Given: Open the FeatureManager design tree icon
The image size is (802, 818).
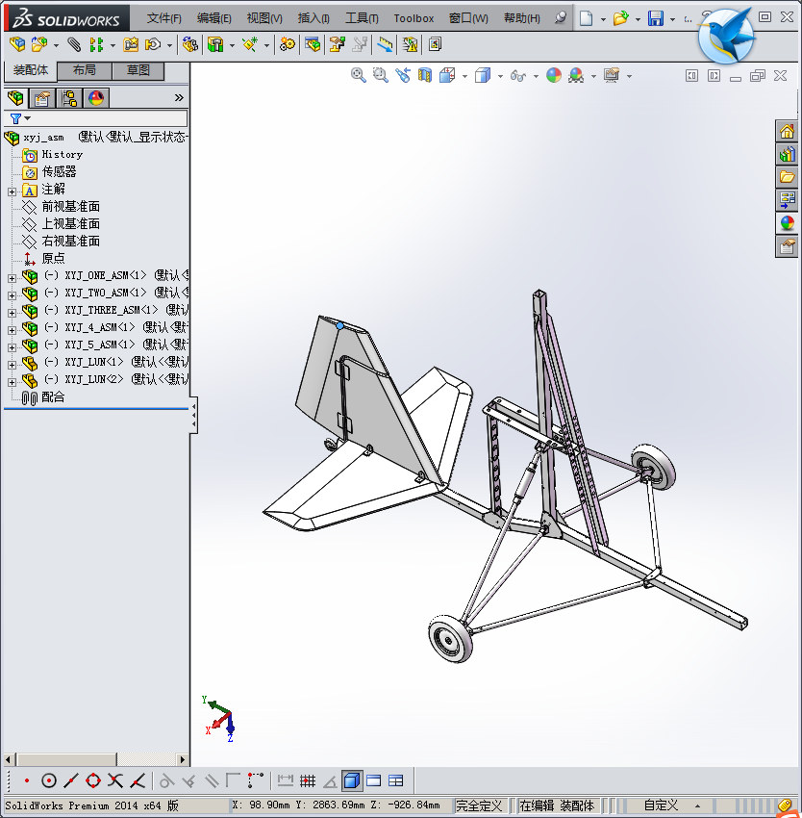Looking at the screenshot, I should tap(14, 97).
